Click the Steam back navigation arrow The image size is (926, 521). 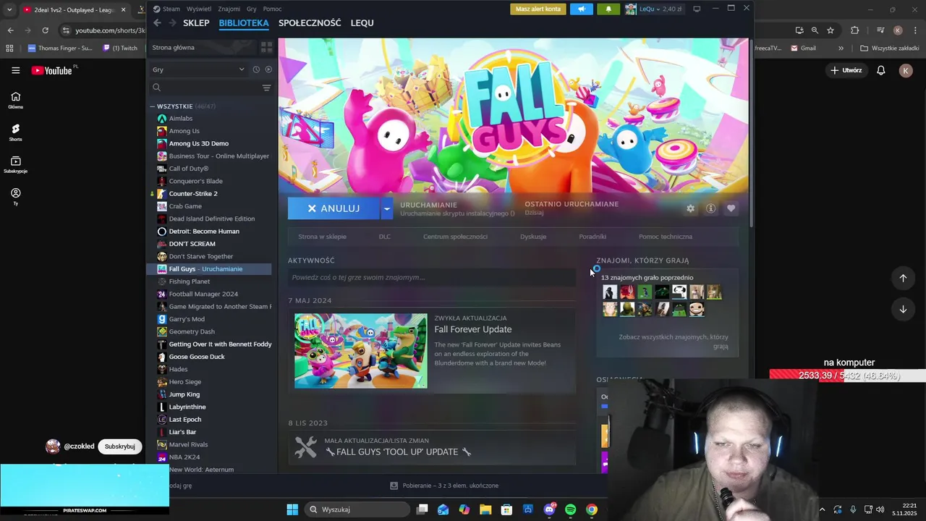157,23
